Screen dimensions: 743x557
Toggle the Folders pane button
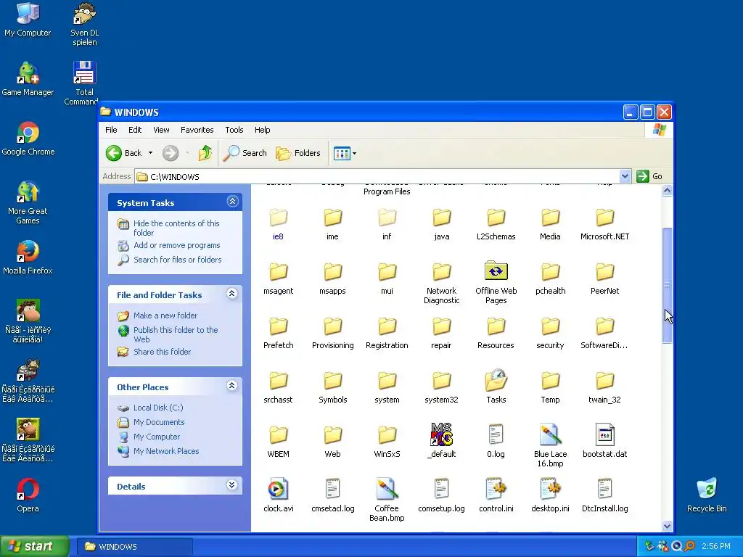tap(298, 153)
